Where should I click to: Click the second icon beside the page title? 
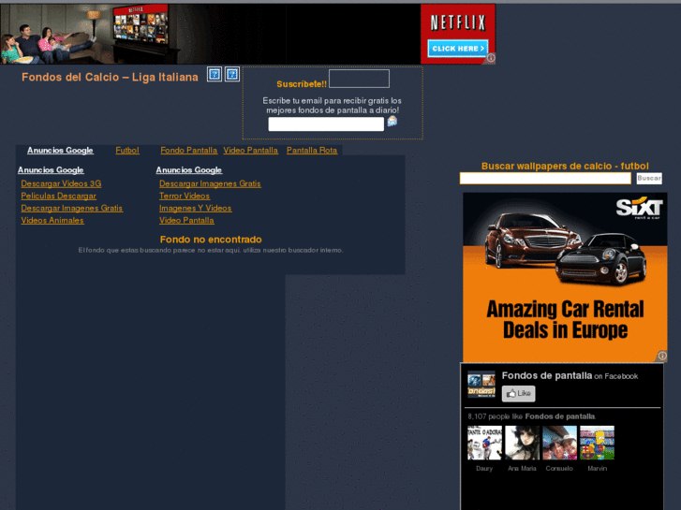232,75
